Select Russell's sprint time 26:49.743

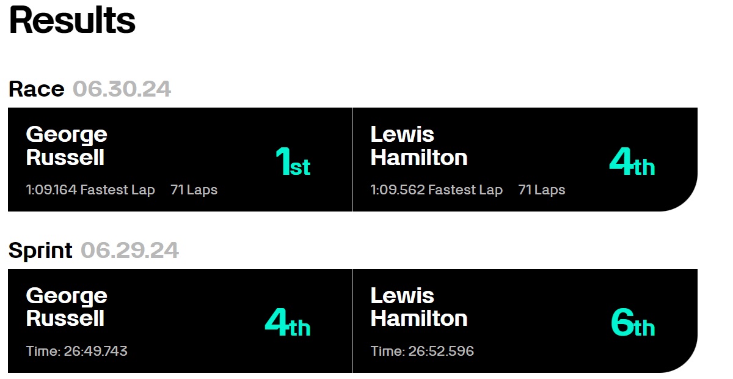click(77, 351)
